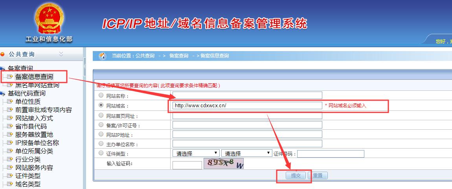Click the arrow icon next to 单位性质

pyautogui.click(x=10, y=101)
